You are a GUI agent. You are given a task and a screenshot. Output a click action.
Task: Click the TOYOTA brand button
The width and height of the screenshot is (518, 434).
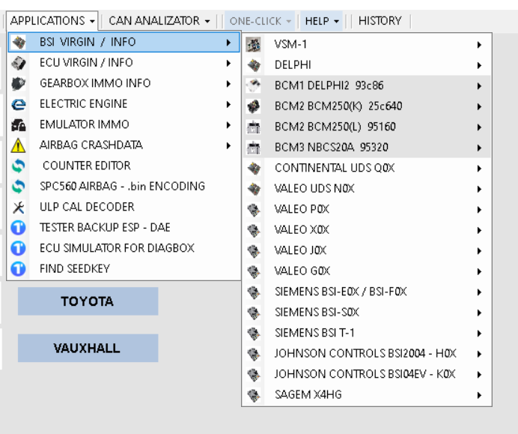[88, 301]
